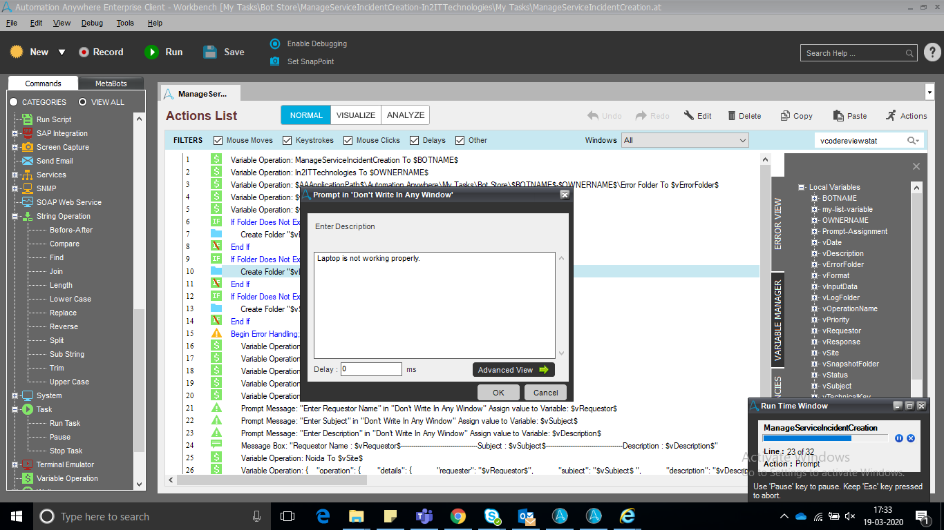The height and width of the screenshot is (530, 944).
Task: Undo the last action in Actions List
Action: coord(605,116)
